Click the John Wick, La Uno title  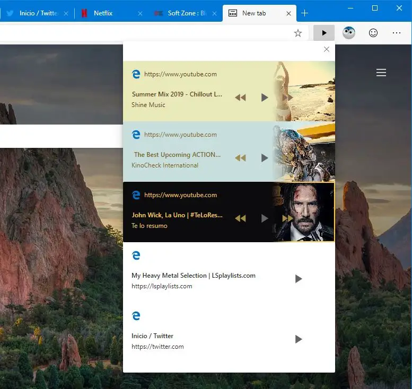pos(177,215)
